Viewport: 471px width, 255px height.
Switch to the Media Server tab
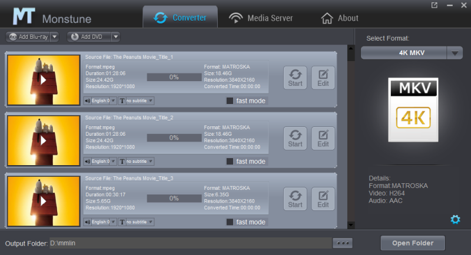pos(260,18)
